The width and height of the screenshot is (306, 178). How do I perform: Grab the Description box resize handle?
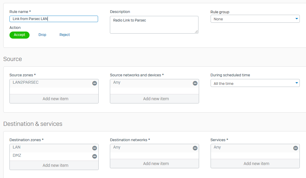196,32
